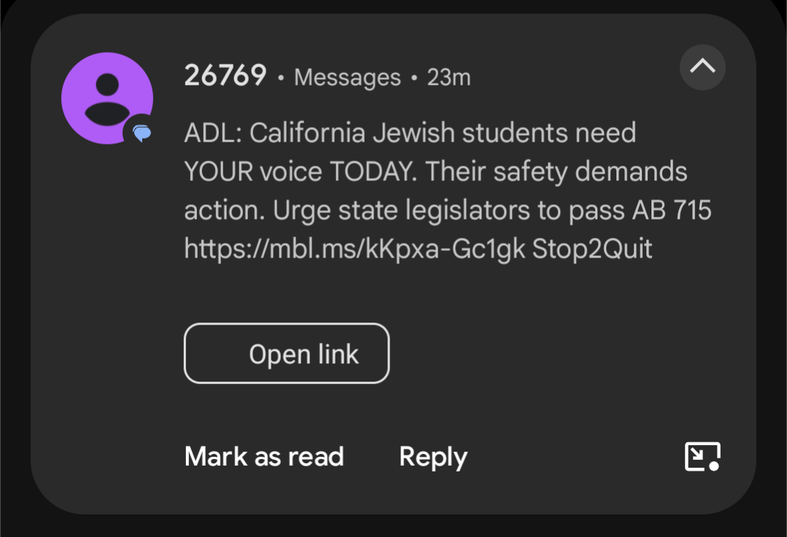Choose Mark as read
787x537 pixels.
pos(264,457)
